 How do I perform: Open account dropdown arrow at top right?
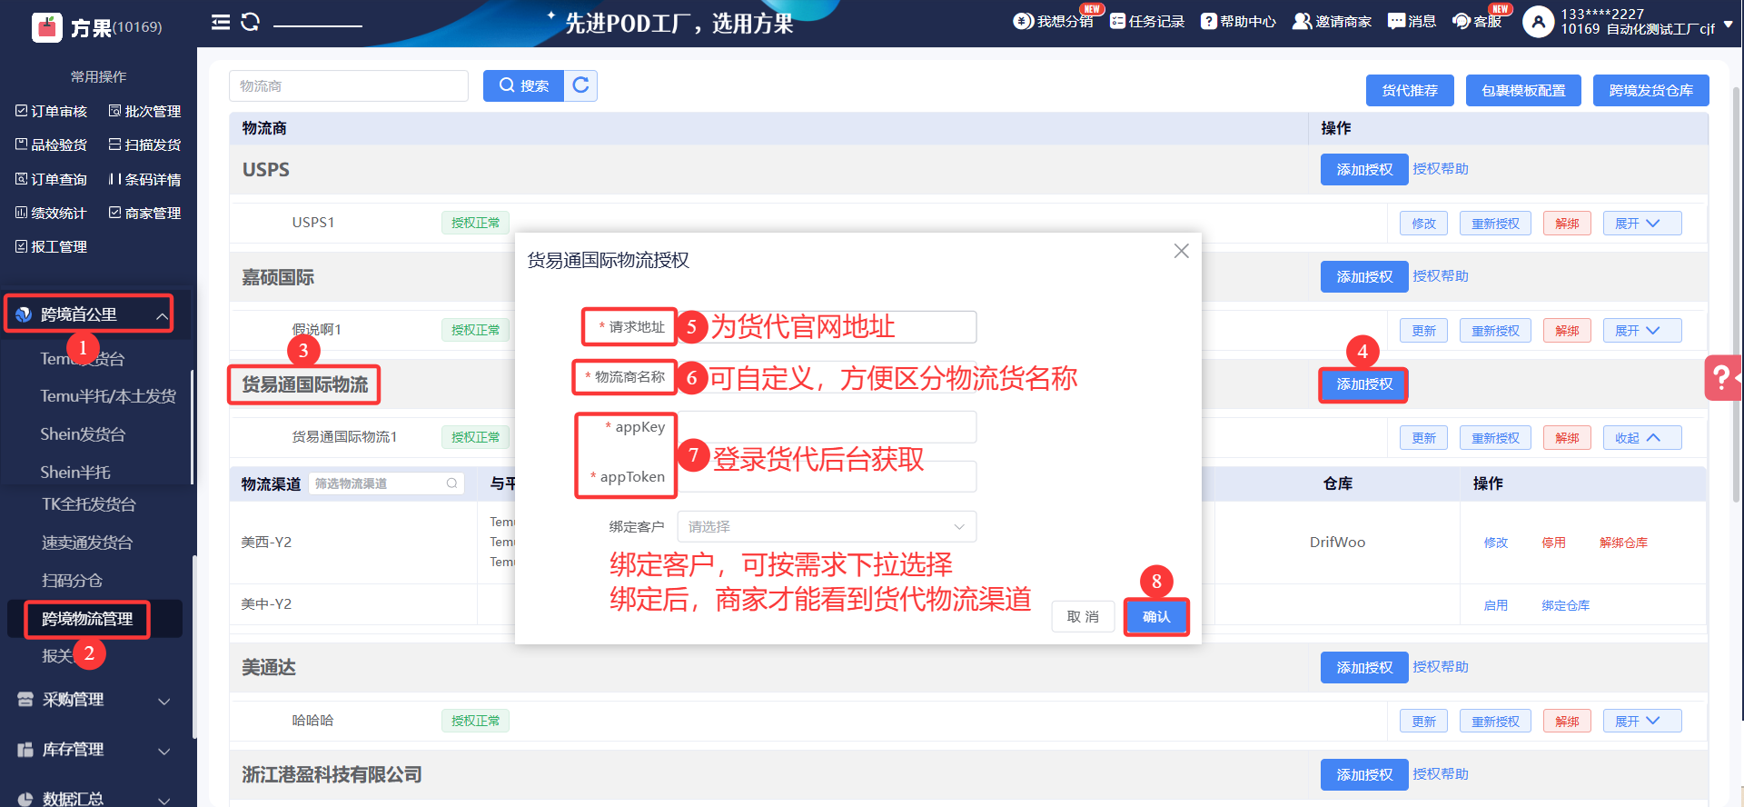[x=1728, y=25]
